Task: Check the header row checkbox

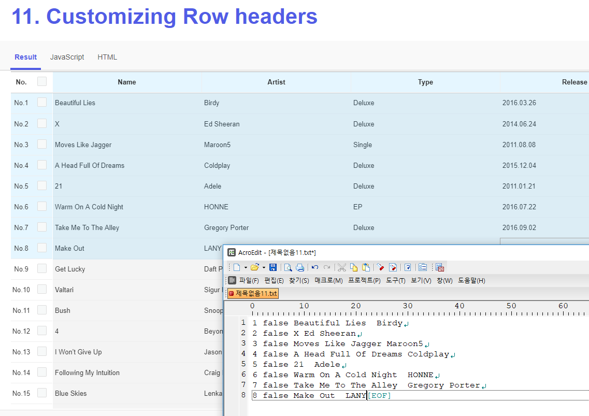Action: (x=42, y=81)
